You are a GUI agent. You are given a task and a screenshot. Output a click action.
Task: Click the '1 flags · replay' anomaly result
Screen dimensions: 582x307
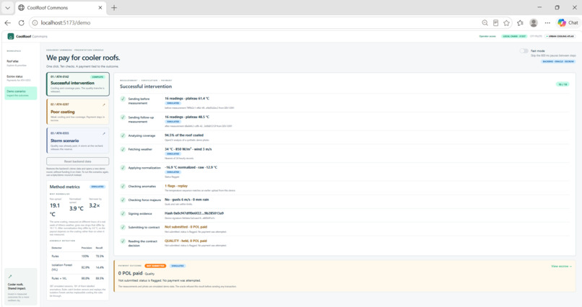(x=176, y=186)
